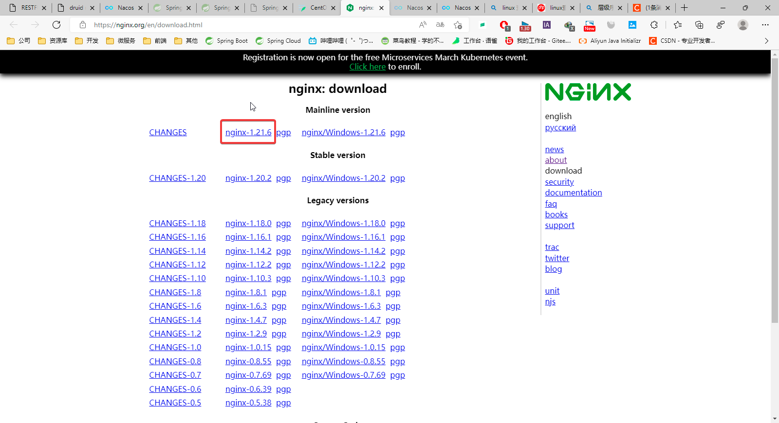Click the NGINX logo
Screen dimensions: 779x423
point(588,91)
